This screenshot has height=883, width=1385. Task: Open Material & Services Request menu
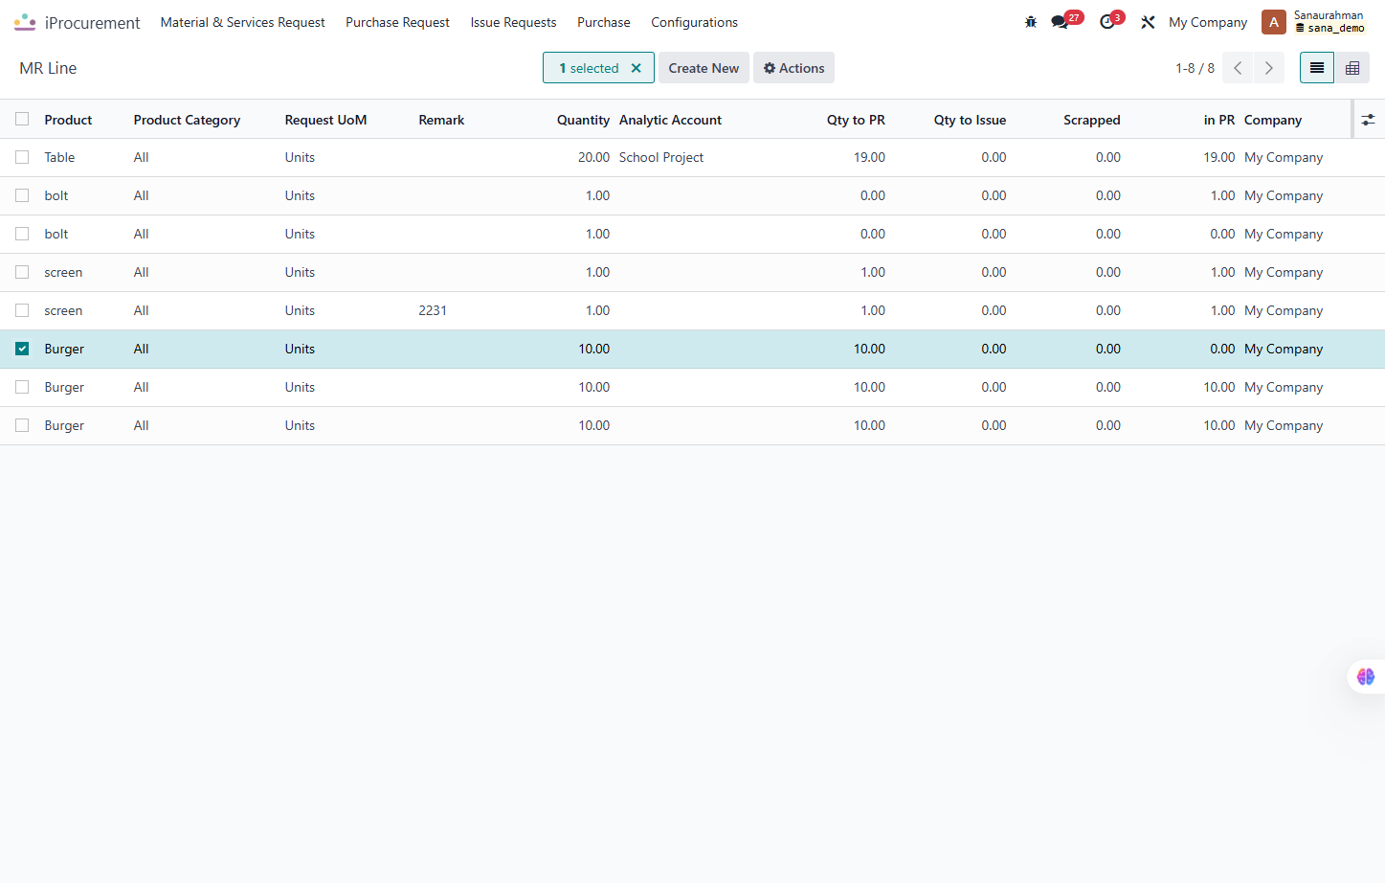(242, 22)
